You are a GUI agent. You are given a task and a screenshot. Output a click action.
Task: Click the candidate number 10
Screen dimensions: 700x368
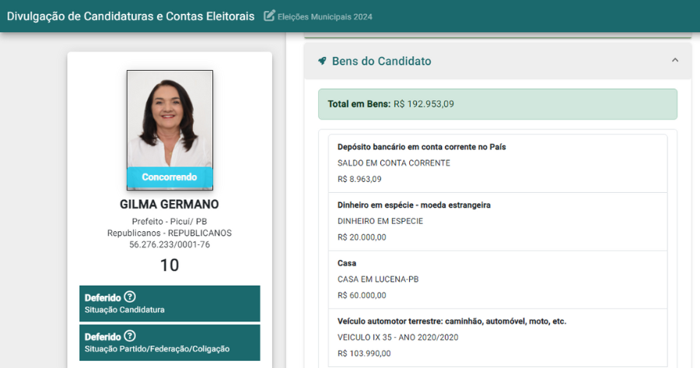tap(170, 265)
